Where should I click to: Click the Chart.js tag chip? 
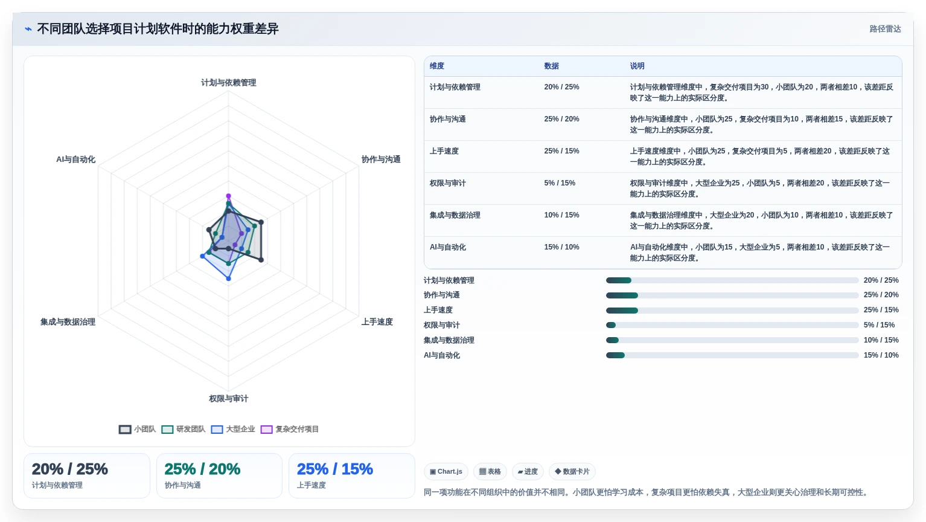tap(446, 471)
